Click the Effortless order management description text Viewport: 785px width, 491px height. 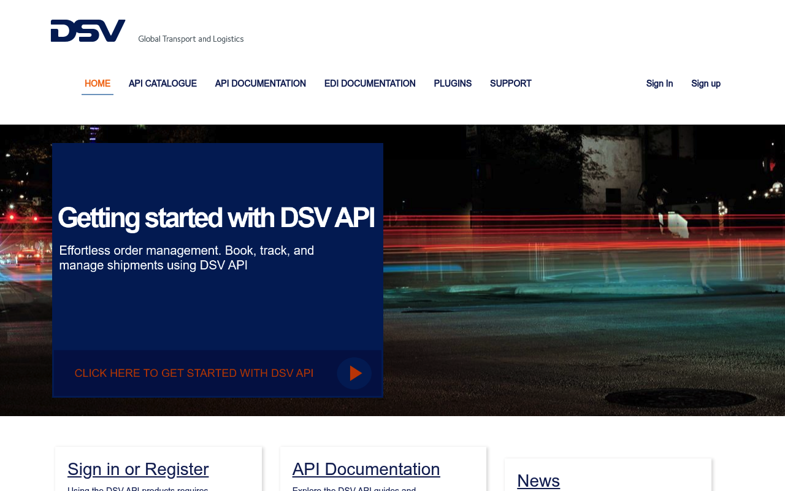[186, 258]
